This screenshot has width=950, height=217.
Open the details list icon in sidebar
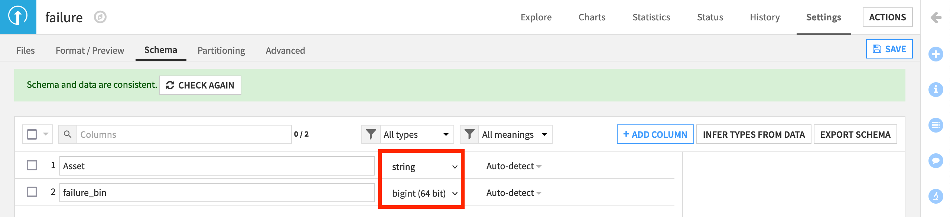(x=936, y=125)
